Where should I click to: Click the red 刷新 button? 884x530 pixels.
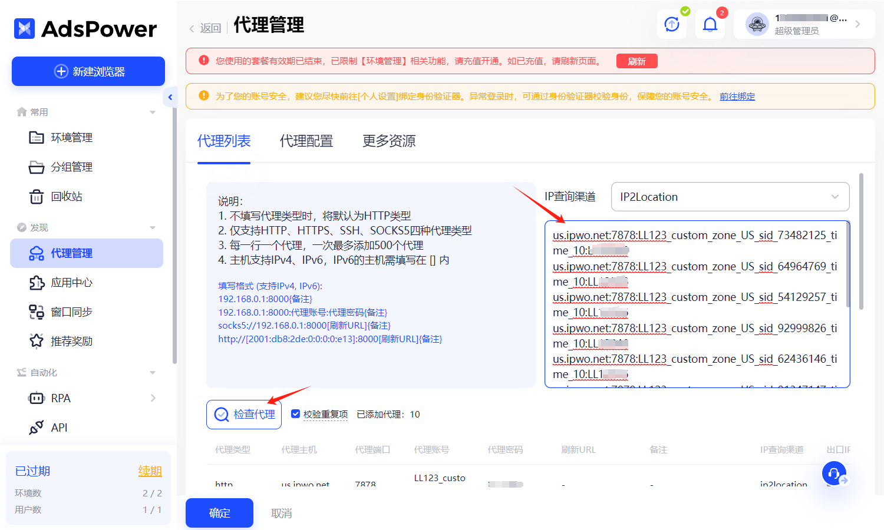tap(637, 61)
